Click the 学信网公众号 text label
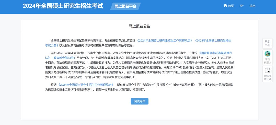Viewport: 276px width, 125px height. coord(267,78)
